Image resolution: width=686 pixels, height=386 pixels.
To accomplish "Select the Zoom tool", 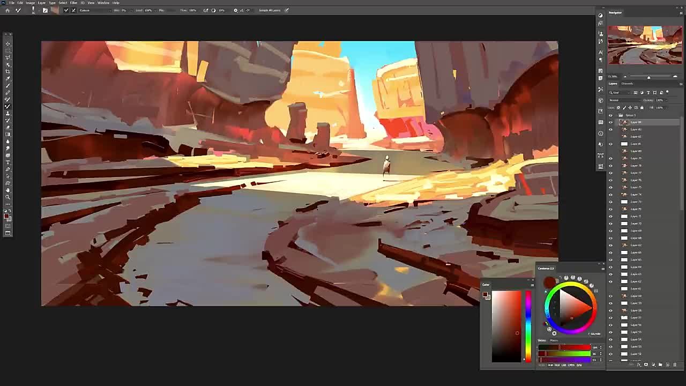I will [8, 197].
